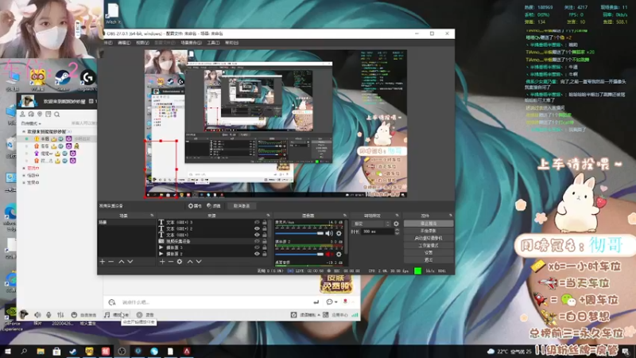Toggle lock on top text source (GDI+) 3
The height and width of the screenshot is (358, 636).
point(265,223)
